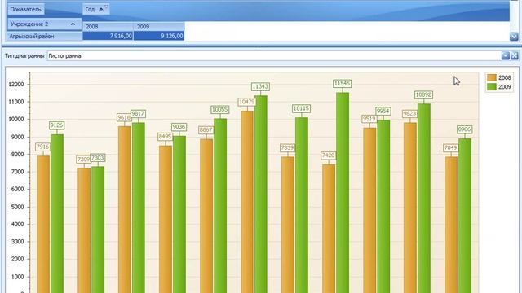Click the cell value 9 126,00
Image resolution: width=522 pixels, height=293 pixels.
(x=159, y=36)
